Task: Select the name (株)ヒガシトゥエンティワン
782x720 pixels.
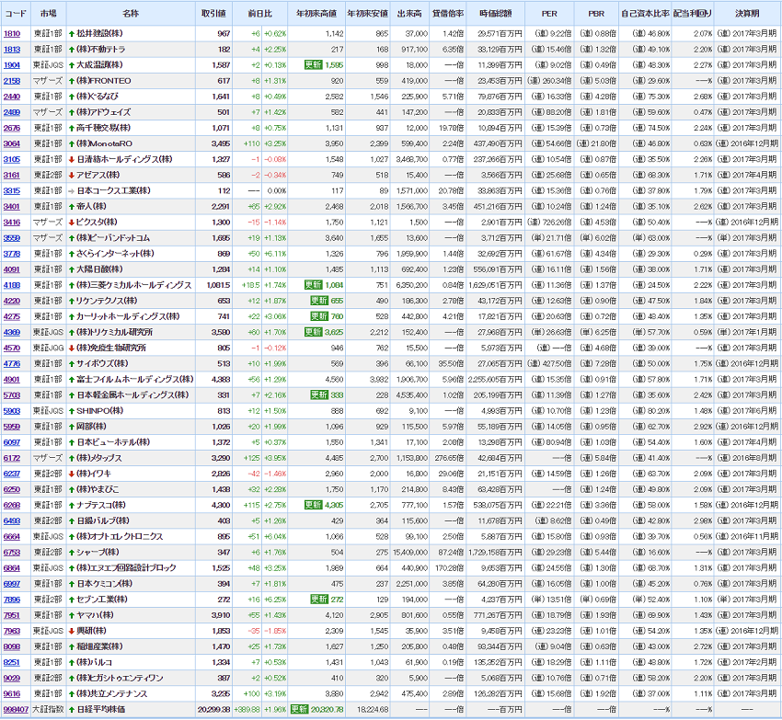Action: click(120, 678)
